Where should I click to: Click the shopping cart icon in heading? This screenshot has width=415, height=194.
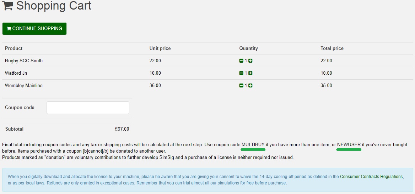(8, 6)
